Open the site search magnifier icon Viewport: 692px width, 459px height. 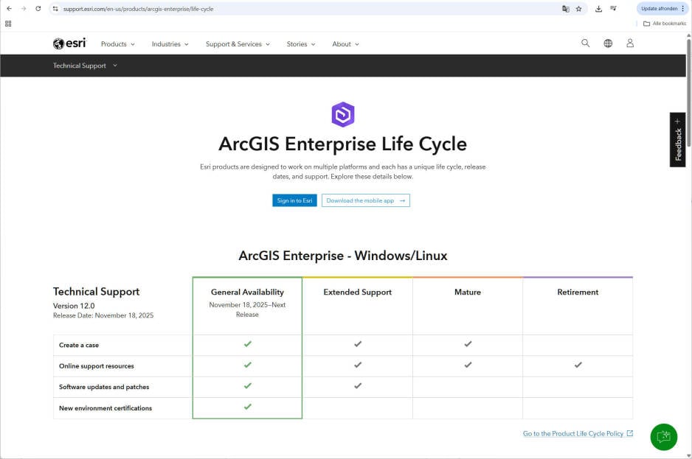[x=585, y=43]
